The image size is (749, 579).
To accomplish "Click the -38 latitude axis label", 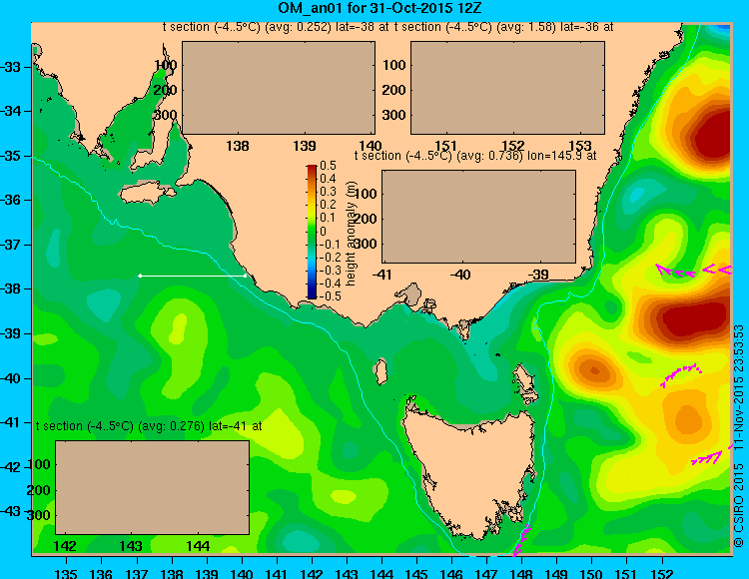I will [x=11, y=289].
